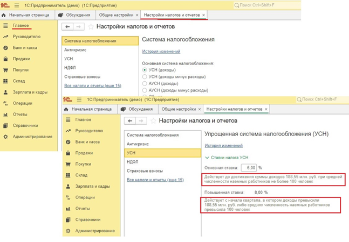Click 1C logo in the front window

pyautogui.click(x=67, y=99)
